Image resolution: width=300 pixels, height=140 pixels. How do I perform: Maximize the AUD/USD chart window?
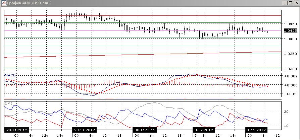point(290,3)
